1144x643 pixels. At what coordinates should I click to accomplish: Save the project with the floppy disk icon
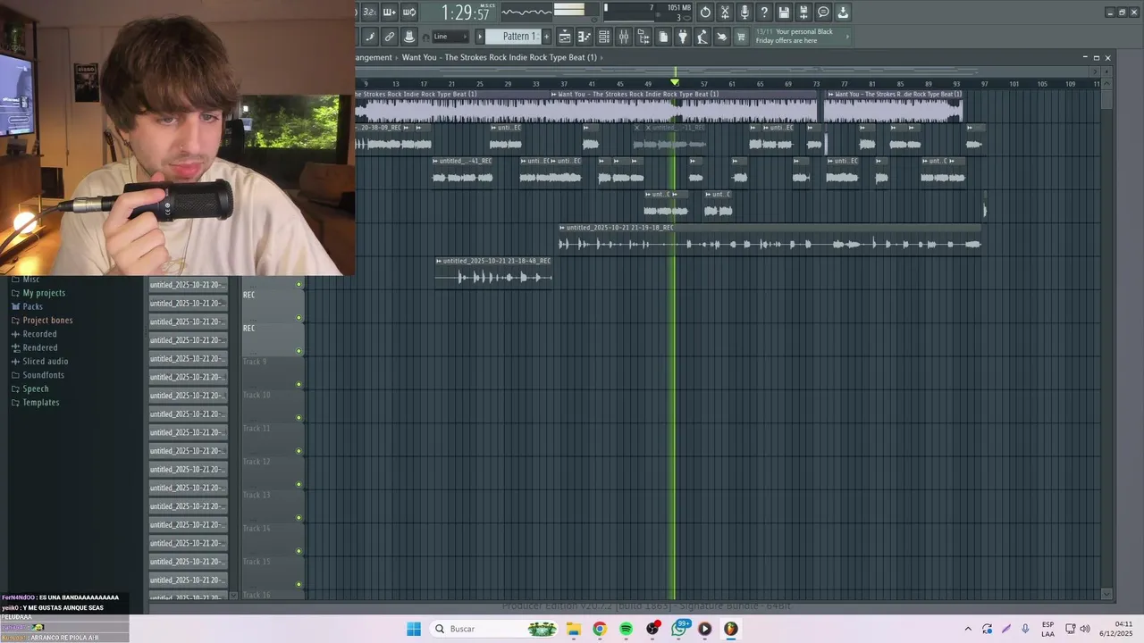coord(784,13)
